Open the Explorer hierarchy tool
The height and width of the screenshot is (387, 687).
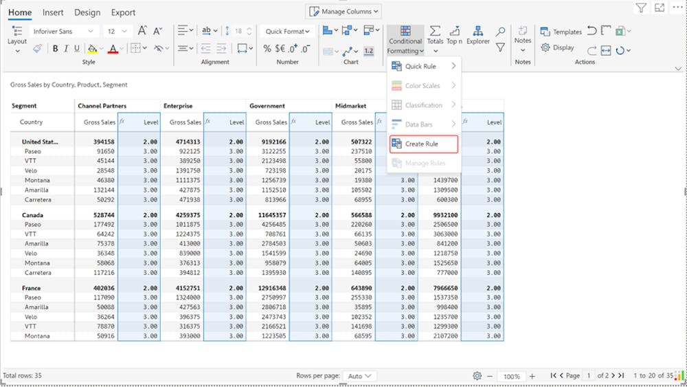pos(477,35)
